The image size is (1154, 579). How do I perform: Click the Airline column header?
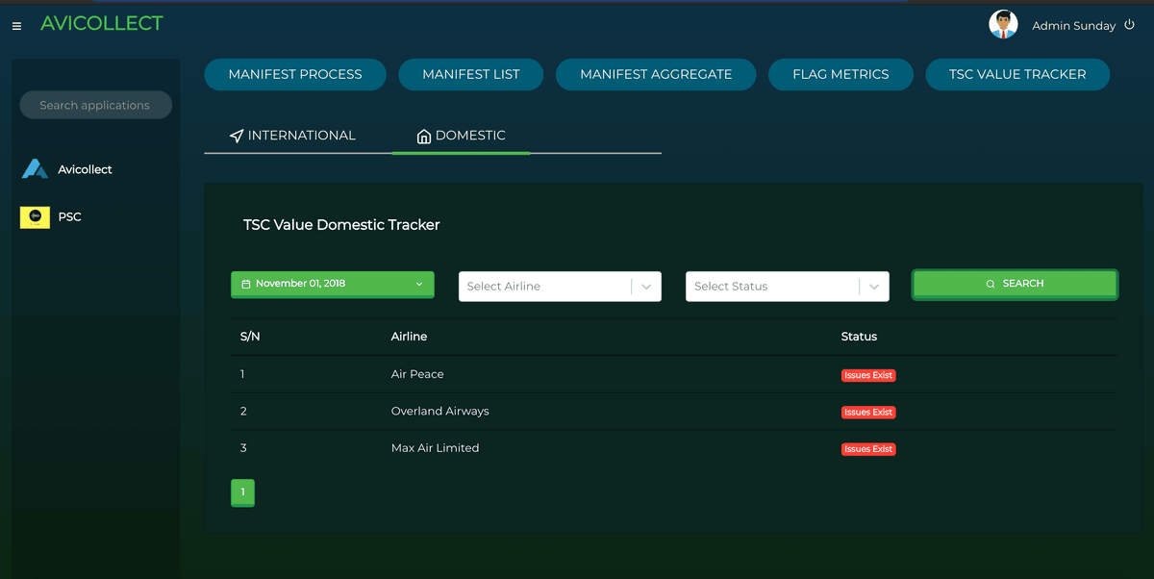(x=409, y=337)
